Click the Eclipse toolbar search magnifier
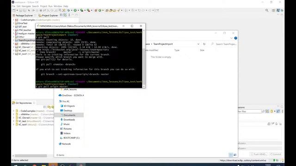 click(x=267, y=10)
